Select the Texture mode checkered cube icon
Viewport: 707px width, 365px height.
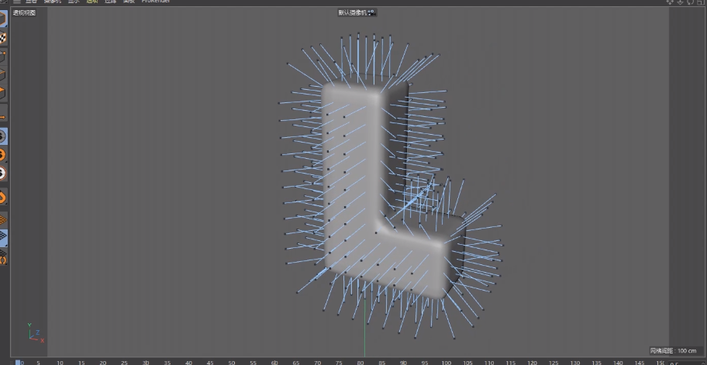[x=3, y=38]
